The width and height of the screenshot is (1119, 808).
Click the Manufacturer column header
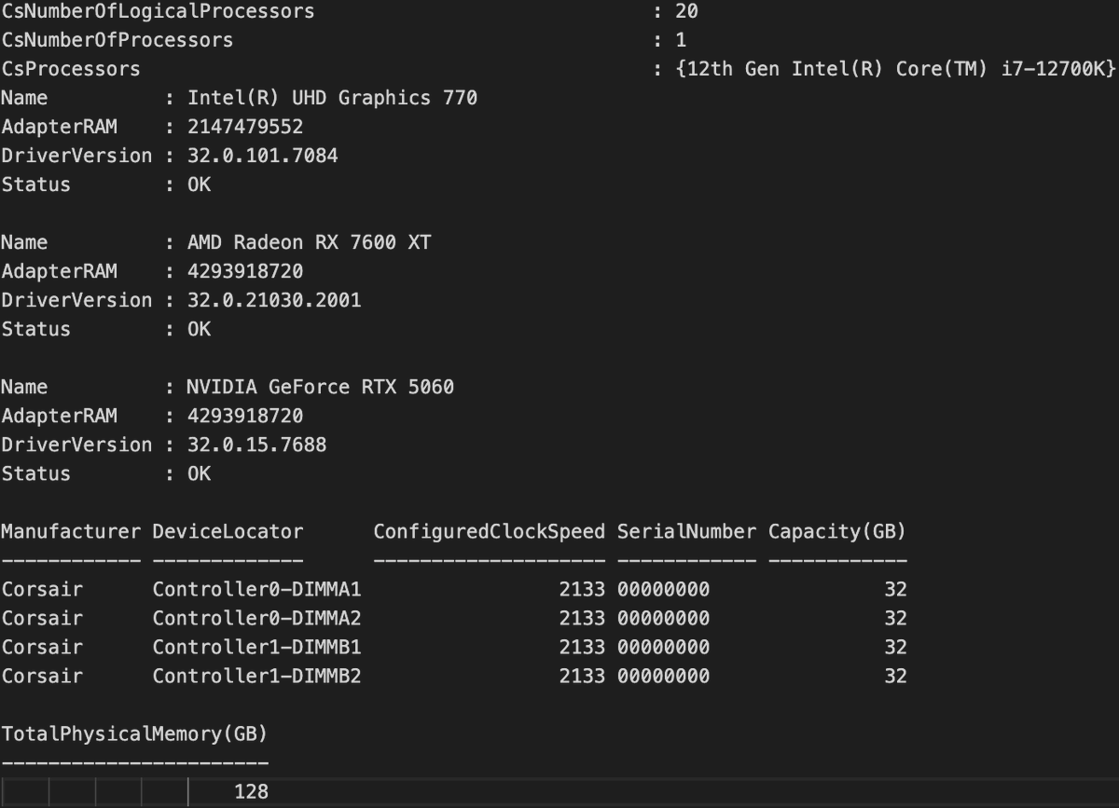[71, 532]
